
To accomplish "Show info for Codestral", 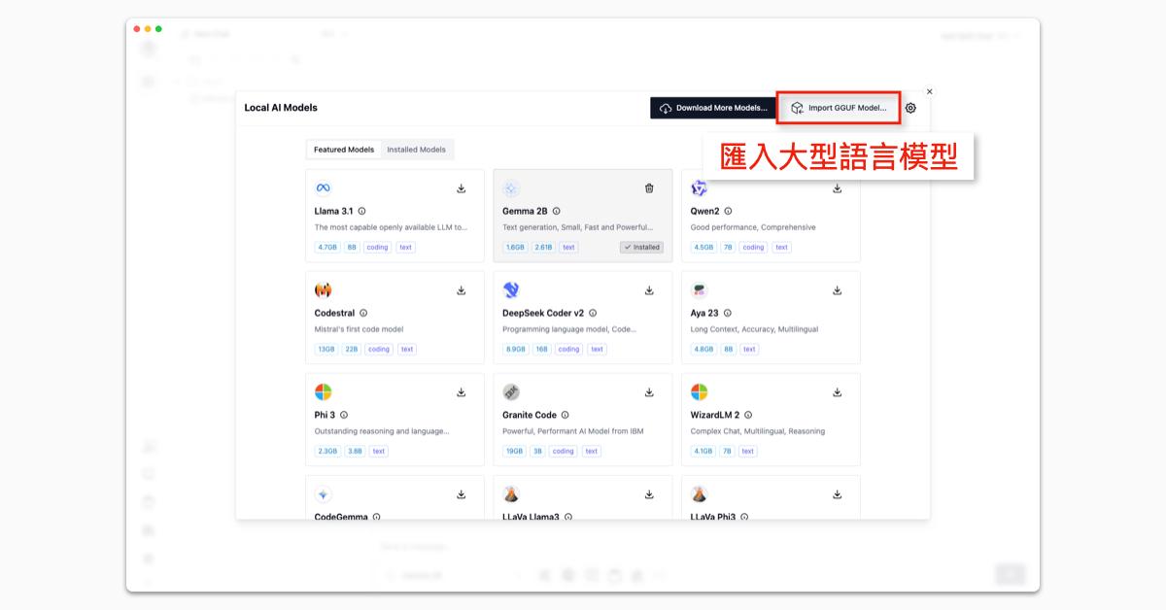I will [x=363, y=313].
